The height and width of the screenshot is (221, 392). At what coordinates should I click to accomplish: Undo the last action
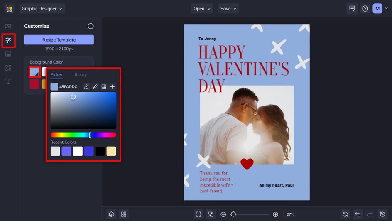358,214
